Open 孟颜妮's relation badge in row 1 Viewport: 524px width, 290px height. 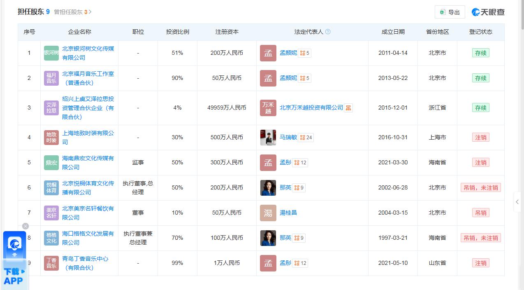coord(305,53)
